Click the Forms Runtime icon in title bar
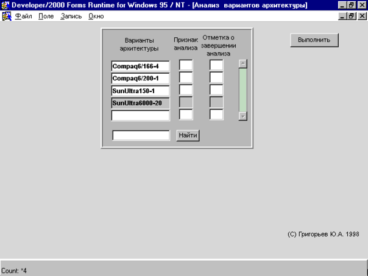The width and height of the screenshot is (368, 276). [x=5, y=5]
